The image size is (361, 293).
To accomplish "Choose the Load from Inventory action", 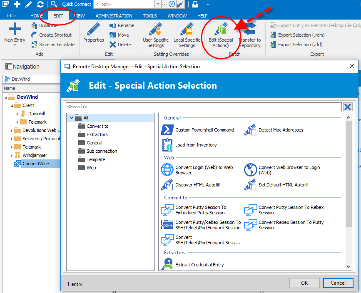I will (196, 145).
